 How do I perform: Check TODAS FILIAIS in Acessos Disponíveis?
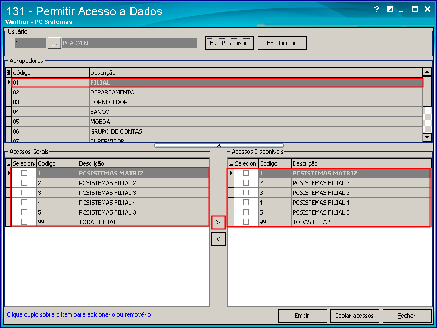(x=246, y=222)
